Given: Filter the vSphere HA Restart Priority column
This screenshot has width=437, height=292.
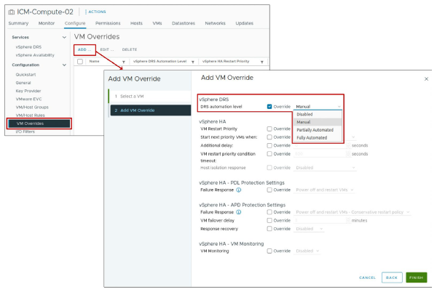Looking at the screenshot, I should click(x=261, y=62).
